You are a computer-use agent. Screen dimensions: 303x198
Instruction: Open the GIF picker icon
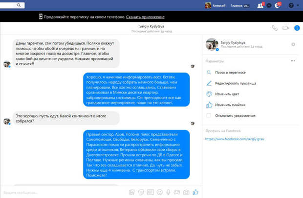[x=151, y=192]
